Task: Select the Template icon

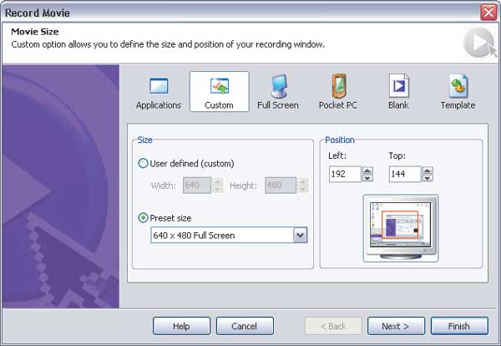Action: click(458, 92)
